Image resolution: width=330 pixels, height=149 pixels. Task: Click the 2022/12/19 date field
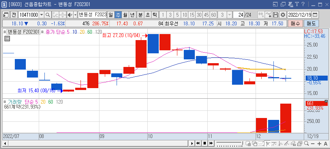click(x=300, y=15)
